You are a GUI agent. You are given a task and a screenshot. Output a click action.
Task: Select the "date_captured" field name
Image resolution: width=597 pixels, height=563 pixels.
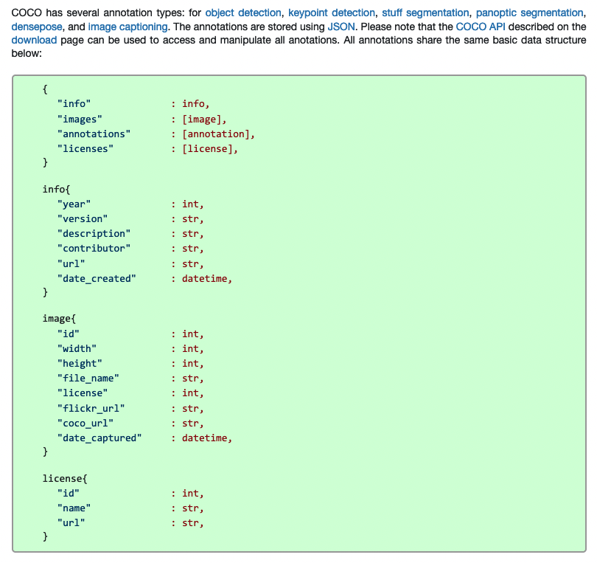pyautogui.click(x=99, y=438)
